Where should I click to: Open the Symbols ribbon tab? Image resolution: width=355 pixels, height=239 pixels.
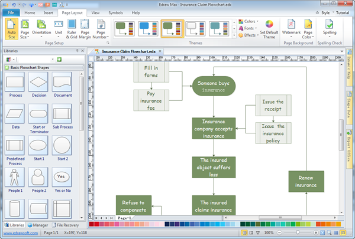115,12
